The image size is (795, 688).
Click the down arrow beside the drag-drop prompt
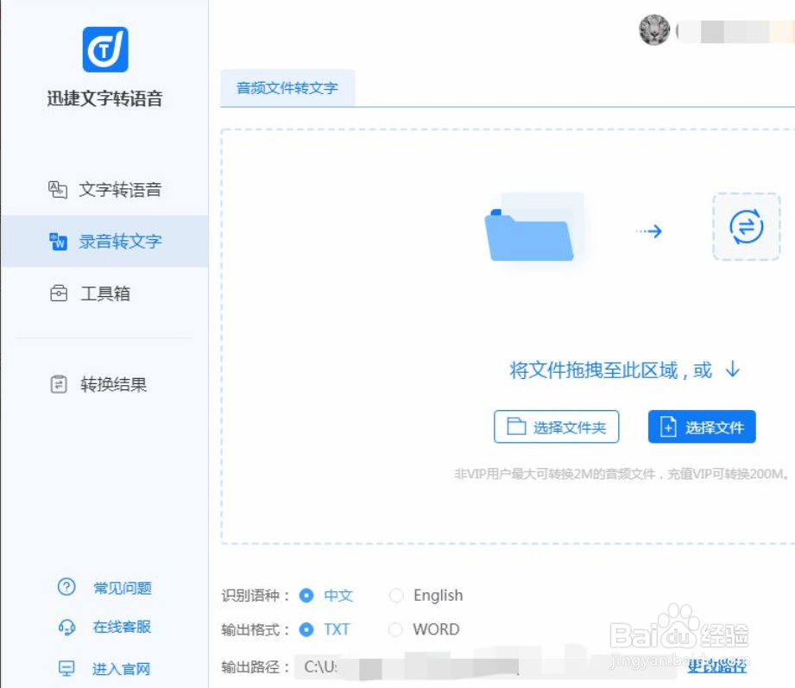732,369
